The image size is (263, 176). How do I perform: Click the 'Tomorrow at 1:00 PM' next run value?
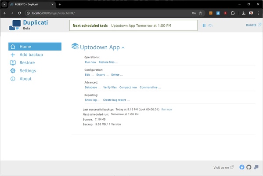(125, 114)
